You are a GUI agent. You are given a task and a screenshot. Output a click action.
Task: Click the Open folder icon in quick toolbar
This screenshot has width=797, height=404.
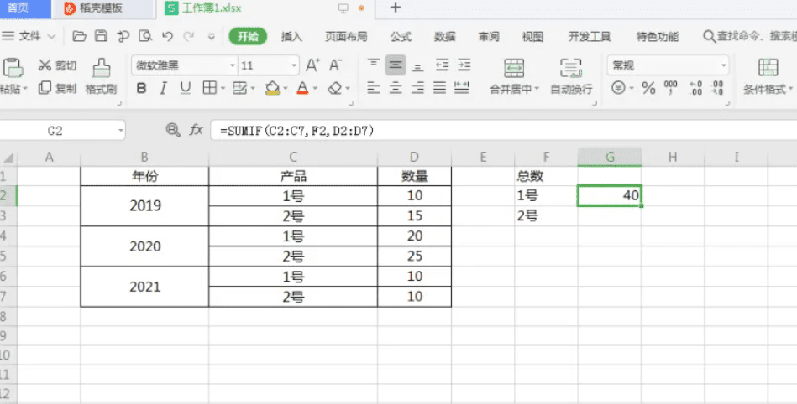[x=79, y=36]
